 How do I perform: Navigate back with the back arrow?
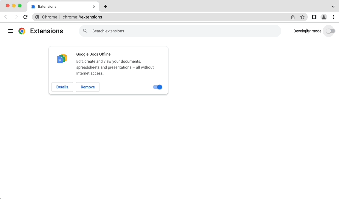[x=6, y=17]
